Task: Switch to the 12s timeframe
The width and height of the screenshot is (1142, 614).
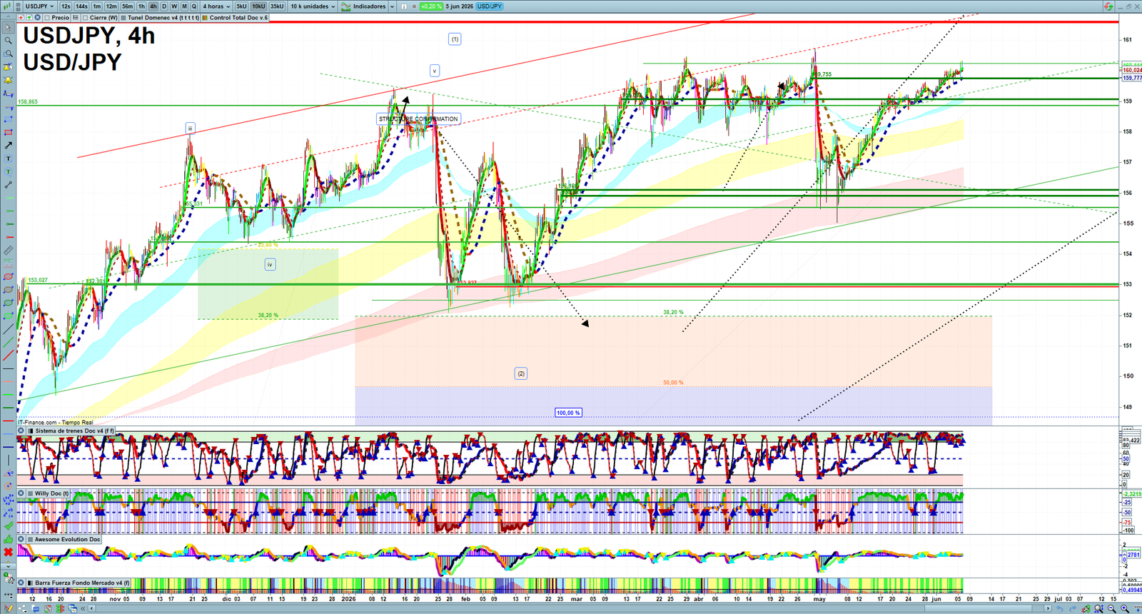Action: (x=66, y=6)
